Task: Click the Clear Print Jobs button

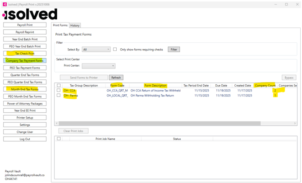Action: [x=73, y=131]
